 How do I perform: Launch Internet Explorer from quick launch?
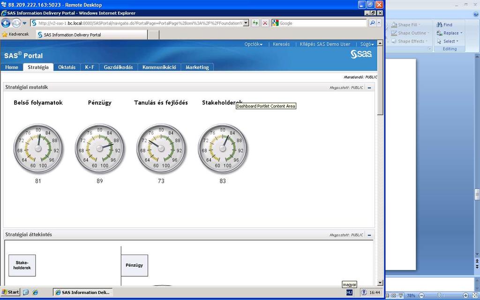coord(36,292)
